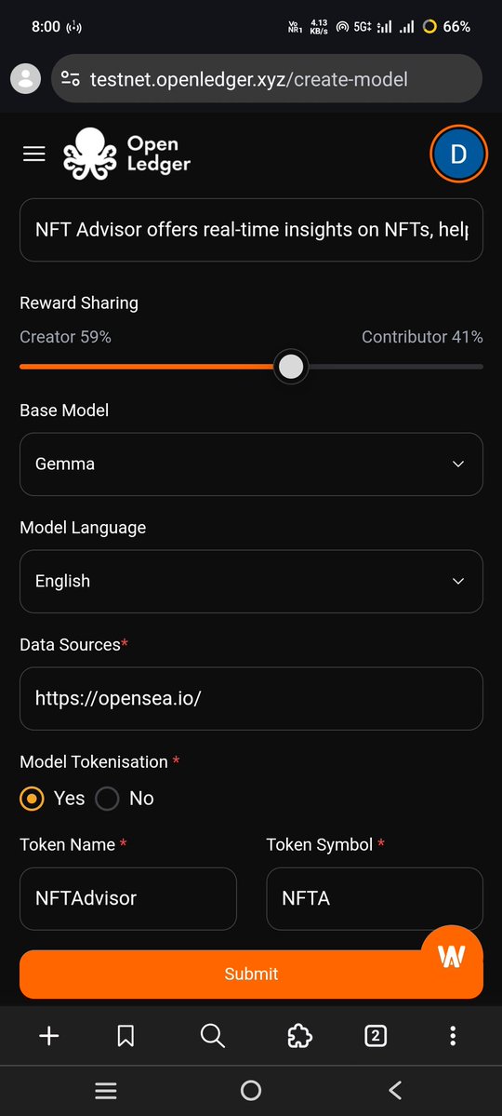Tap the bookmark icon in bottom bar
The width and height of the screenshot is (502, 1116).
125,1036
